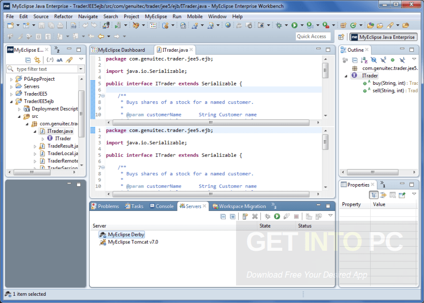Open the Debug button dropdown arrow
The image size is (424, 303).
coord(286,25)
